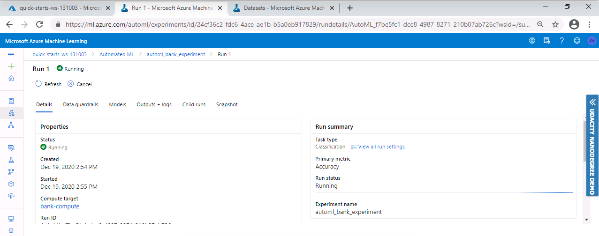Open the help question mark icon

[561, 41]
